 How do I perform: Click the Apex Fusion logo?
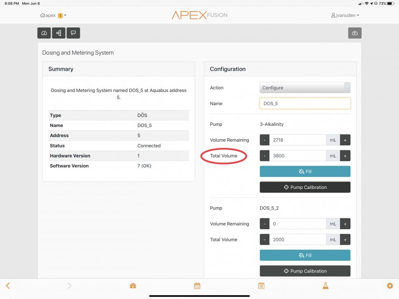[x=199, y=15]
